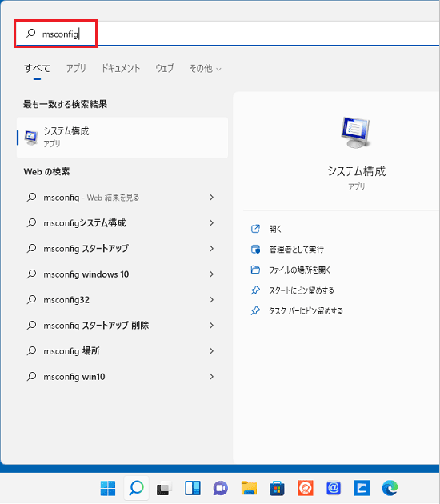Open Task View on the taskbar
This screenshot has height=504, width=440.
(x=164, y=489)
